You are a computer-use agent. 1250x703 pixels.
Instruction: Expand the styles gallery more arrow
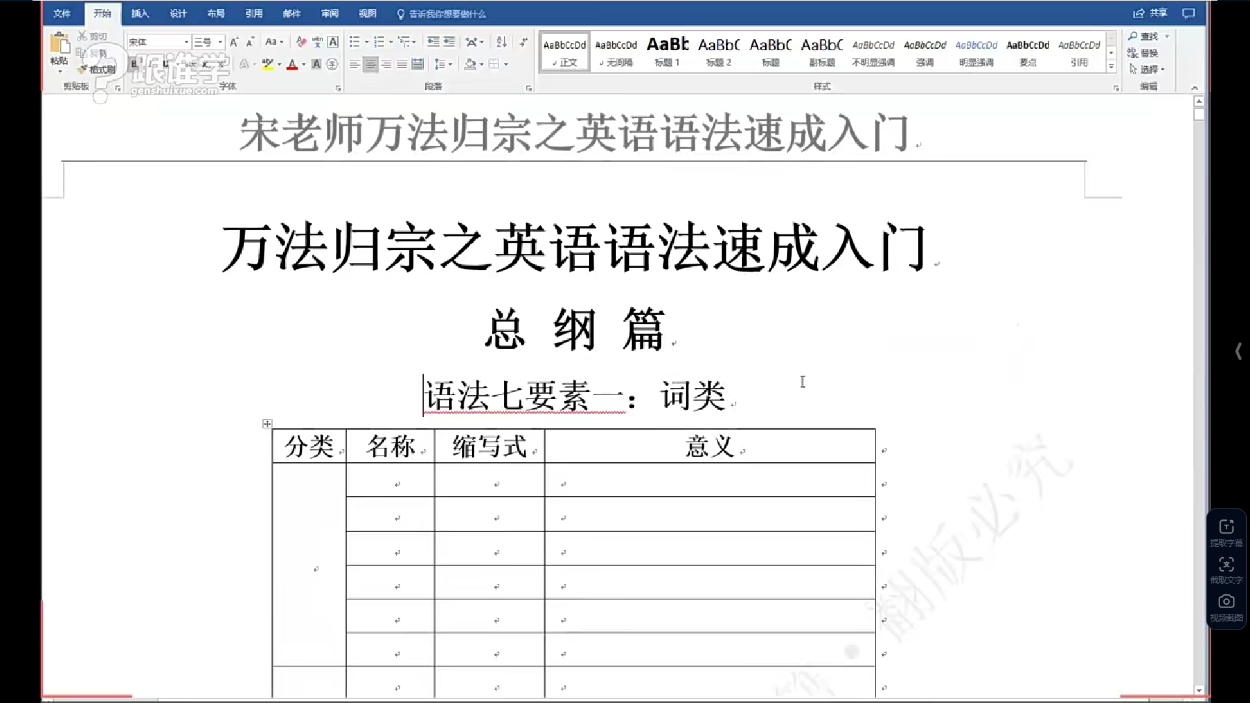pyautogui.click(x=1111, y=66)
